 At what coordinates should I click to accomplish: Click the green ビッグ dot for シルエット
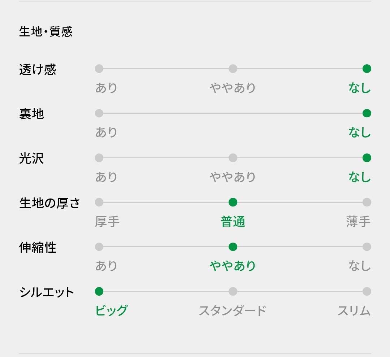[x=99, y=291]
